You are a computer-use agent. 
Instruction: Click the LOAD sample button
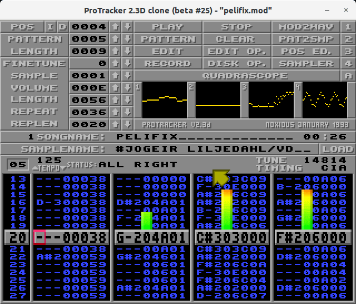tap(337, 149)
